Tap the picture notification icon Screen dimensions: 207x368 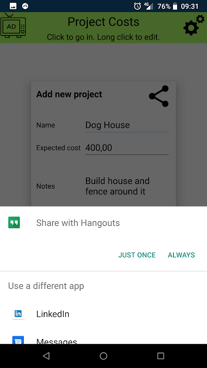13,6
